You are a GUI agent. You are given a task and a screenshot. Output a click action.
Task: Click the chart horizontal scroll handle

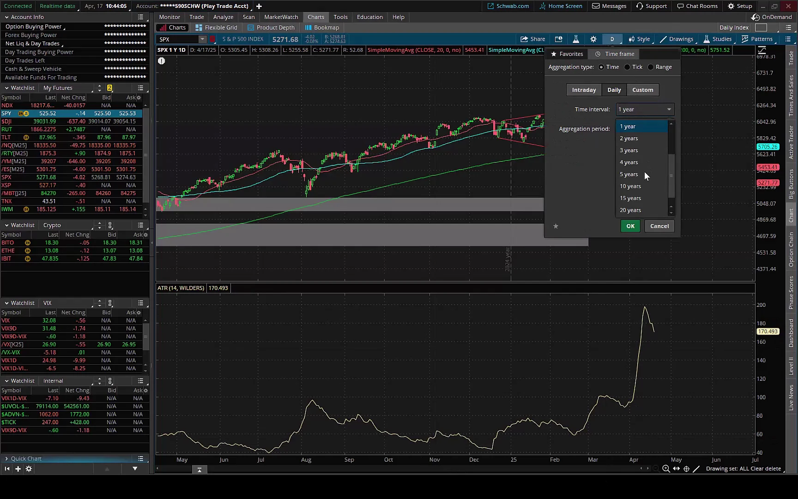[x=199, y=469]
